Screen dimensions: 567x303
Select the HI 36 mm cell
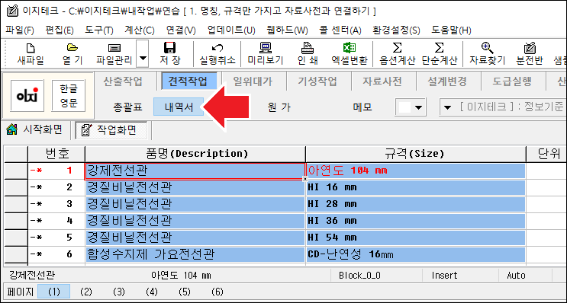pos(416,221)
